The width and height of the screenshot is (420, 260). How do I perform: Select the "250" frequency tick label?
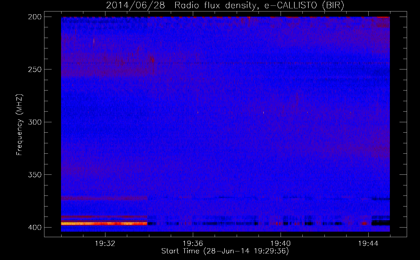click(35, 69)
